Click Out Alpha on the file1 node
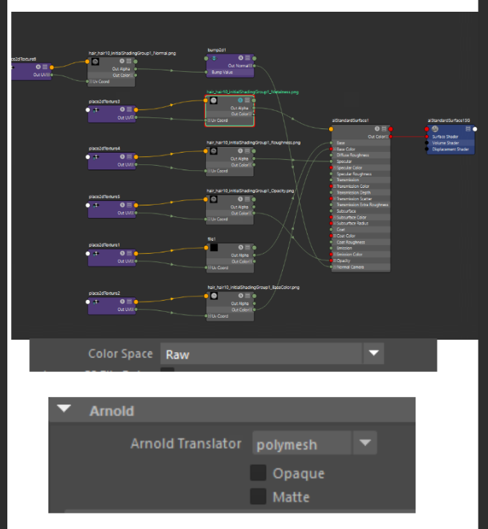488x529 pixels. tap(240, 255)
